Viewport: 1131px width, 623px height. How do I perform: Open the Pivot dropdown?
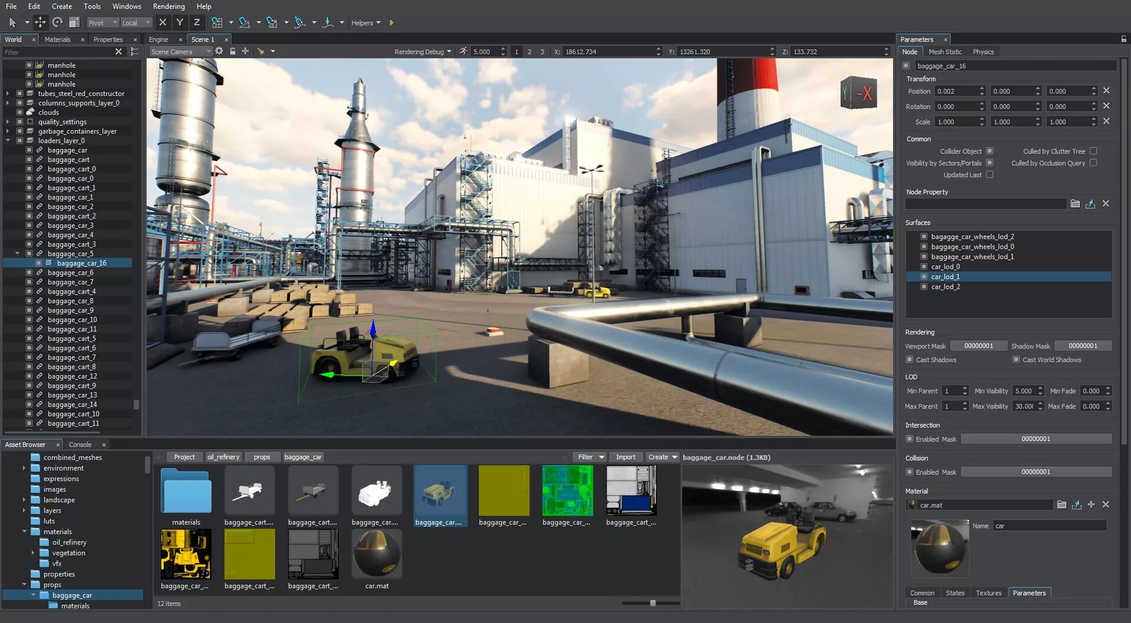click(x=103, y=23)
